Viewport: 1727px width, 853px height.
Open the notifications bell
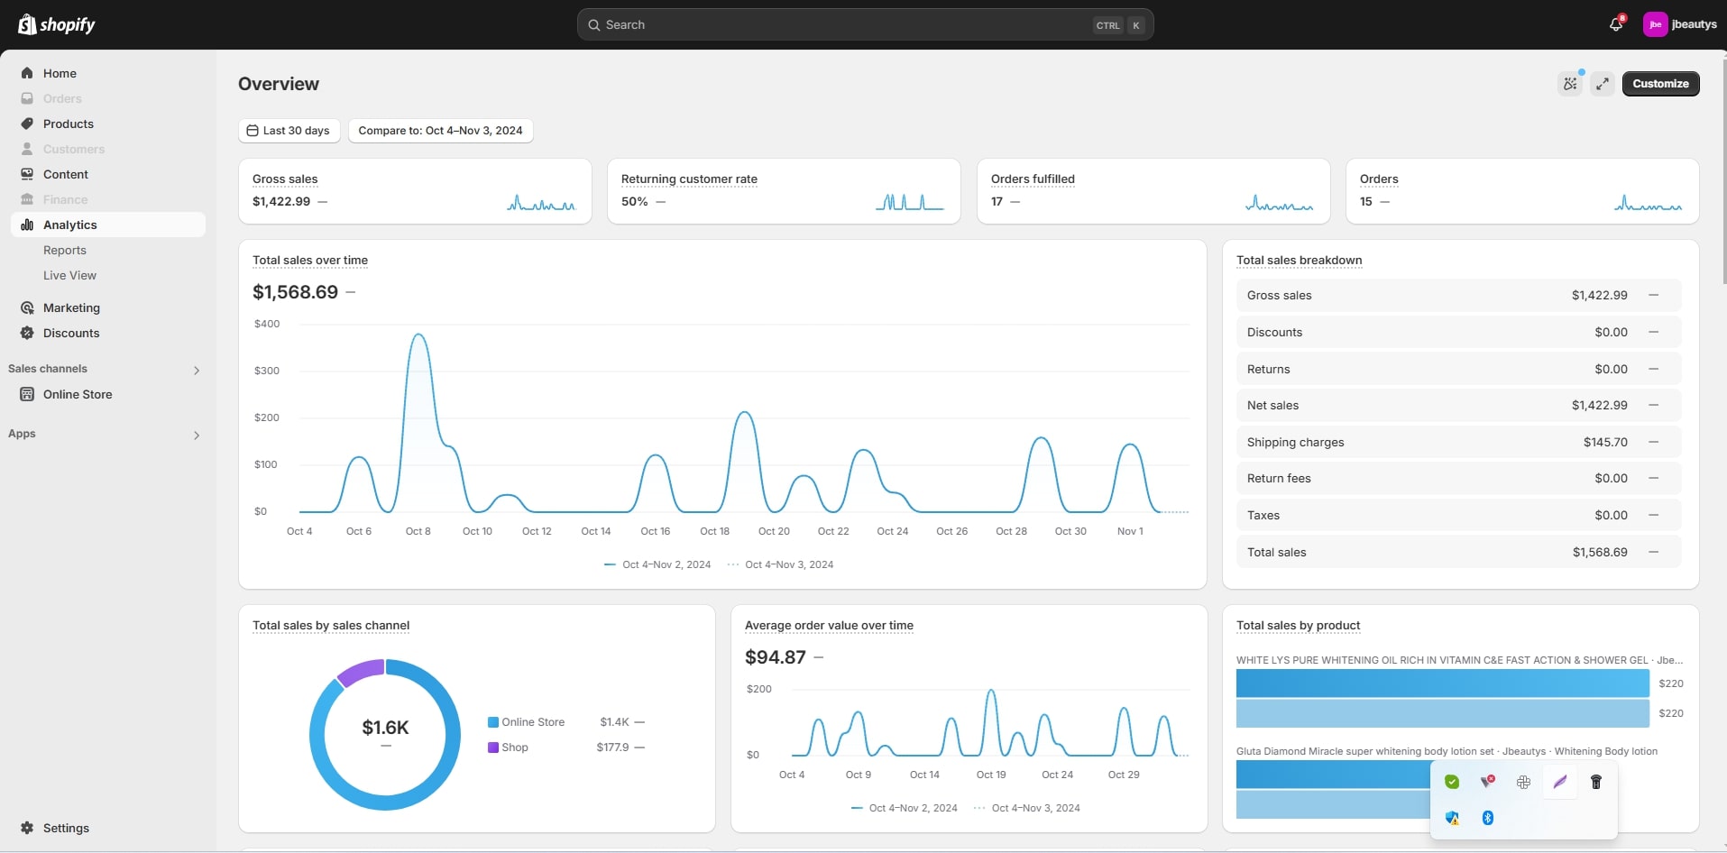click(1615, 24)
